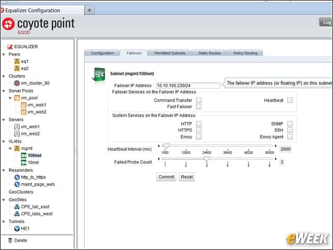Image resolution: width=333 pixels, height=250 pixels.
Task: Enable Envoy Agent checkbox
Action: pos(290,136)
